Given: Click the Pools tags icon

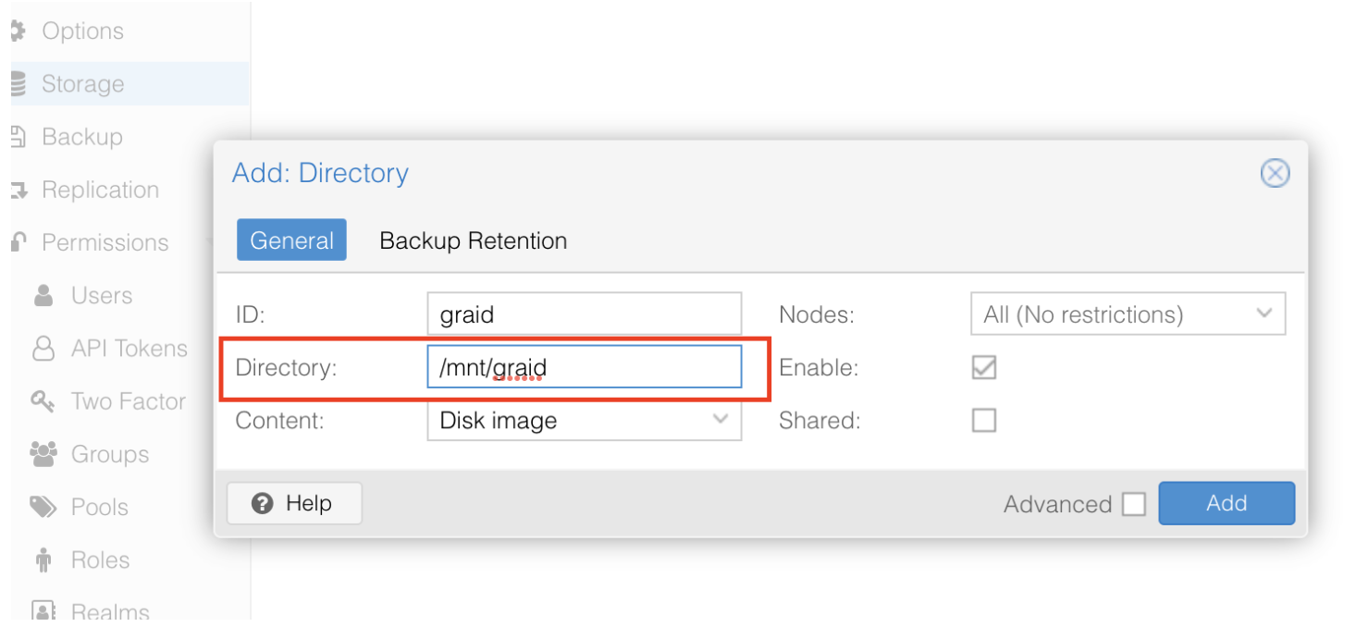Looking at the screenshot, I should point(43,507).
